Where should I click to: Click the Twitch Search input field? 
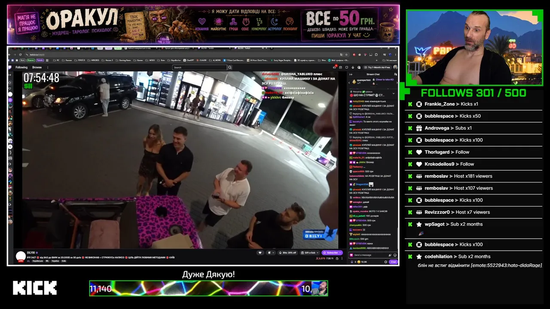click(x=200, y=67)
